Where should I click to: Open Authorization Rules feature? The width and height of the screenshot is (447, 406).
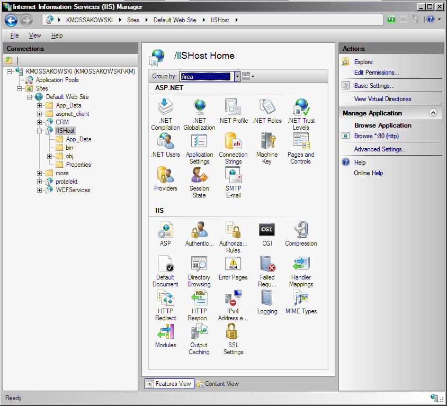(x=233, y=237)
